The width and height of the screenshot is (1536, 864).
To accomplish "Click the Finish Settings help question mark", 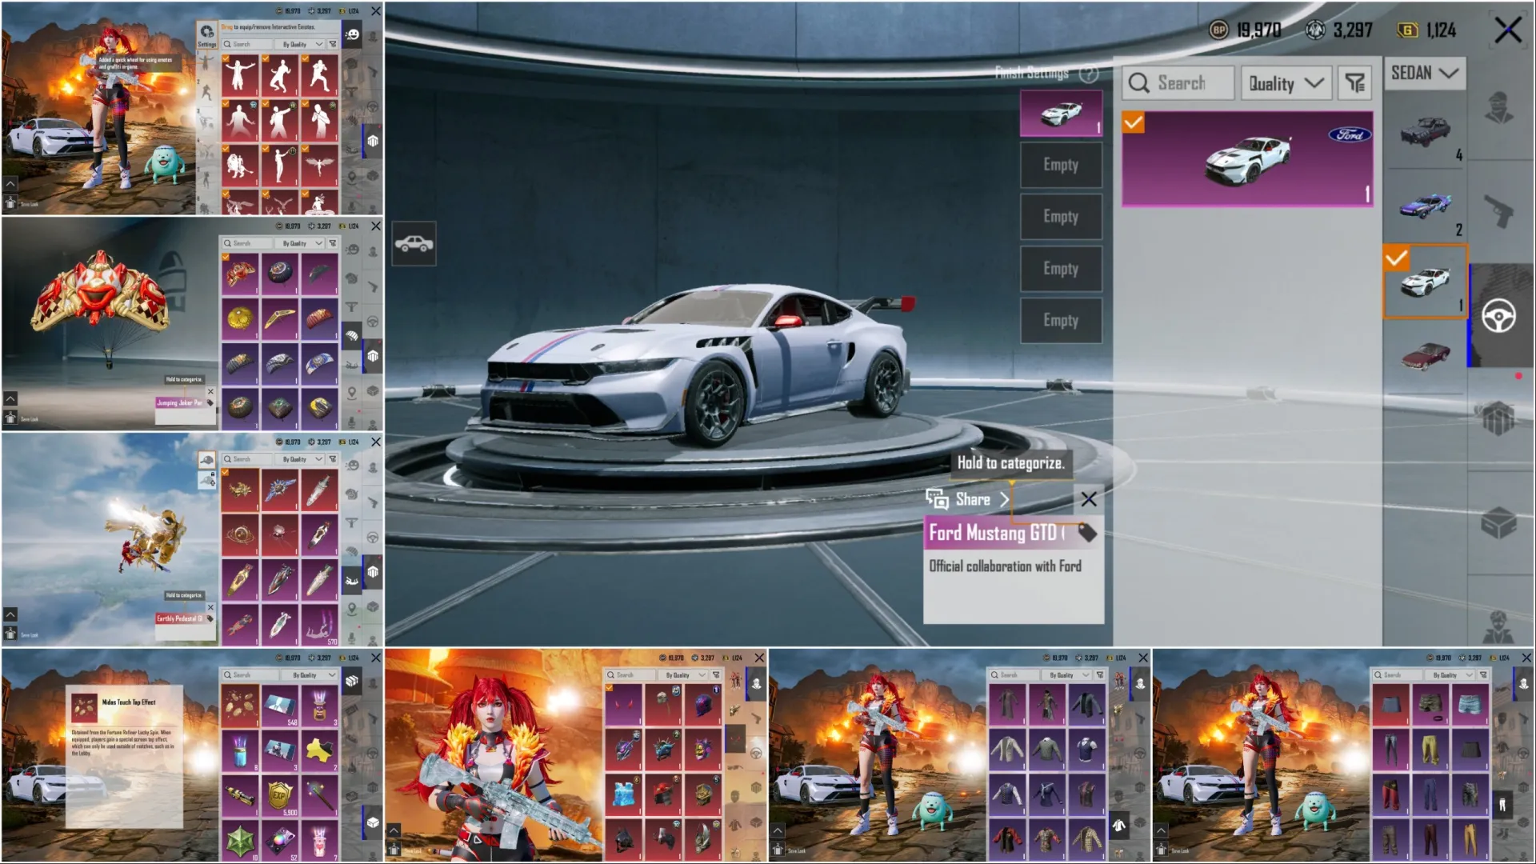I will 1088,74.
